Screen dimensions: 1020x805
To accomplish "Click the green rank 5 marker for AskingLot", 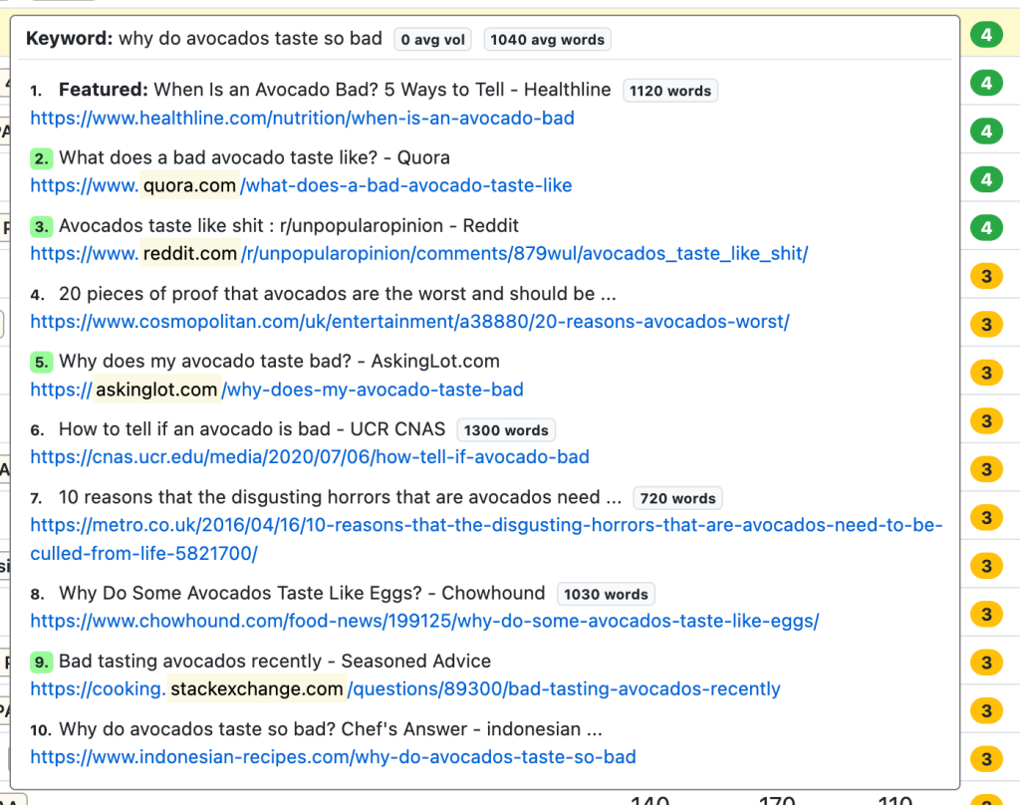I will 42,362.
